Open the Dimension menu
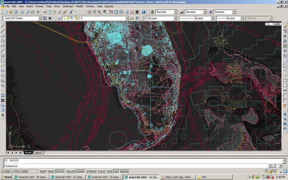Viewport: 288px width, 180px height. click(x=68, y=6)
